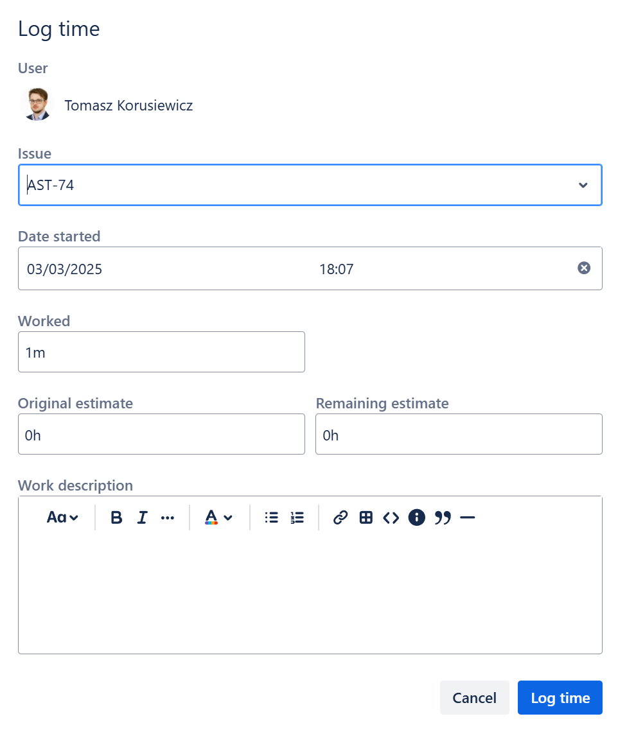
Task: Focus the Remaining estimate field
Action: (459, 434)
